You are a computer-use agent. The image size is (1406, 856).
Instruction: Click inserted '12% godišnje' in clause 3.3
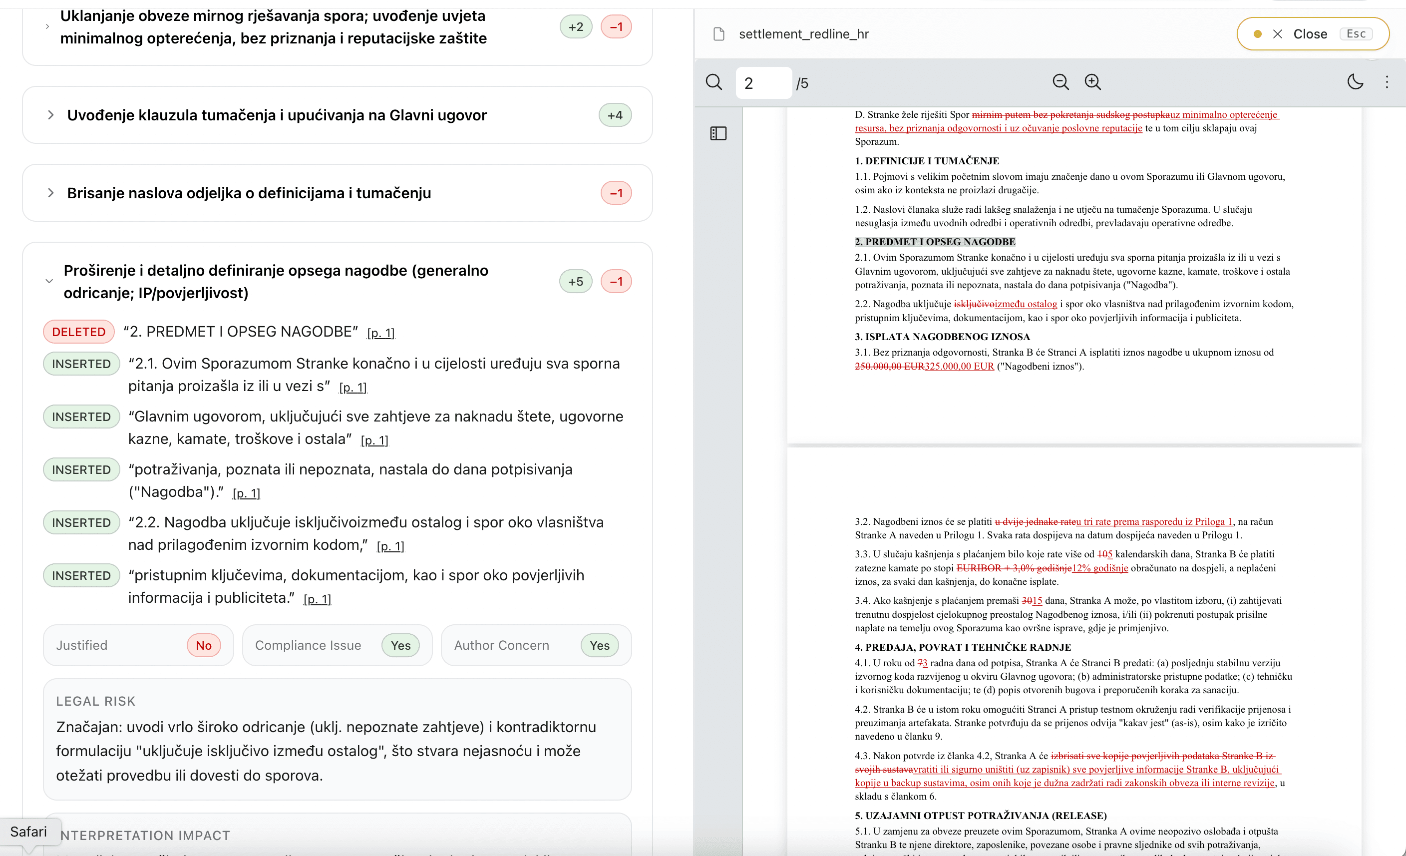point(1100,568)
